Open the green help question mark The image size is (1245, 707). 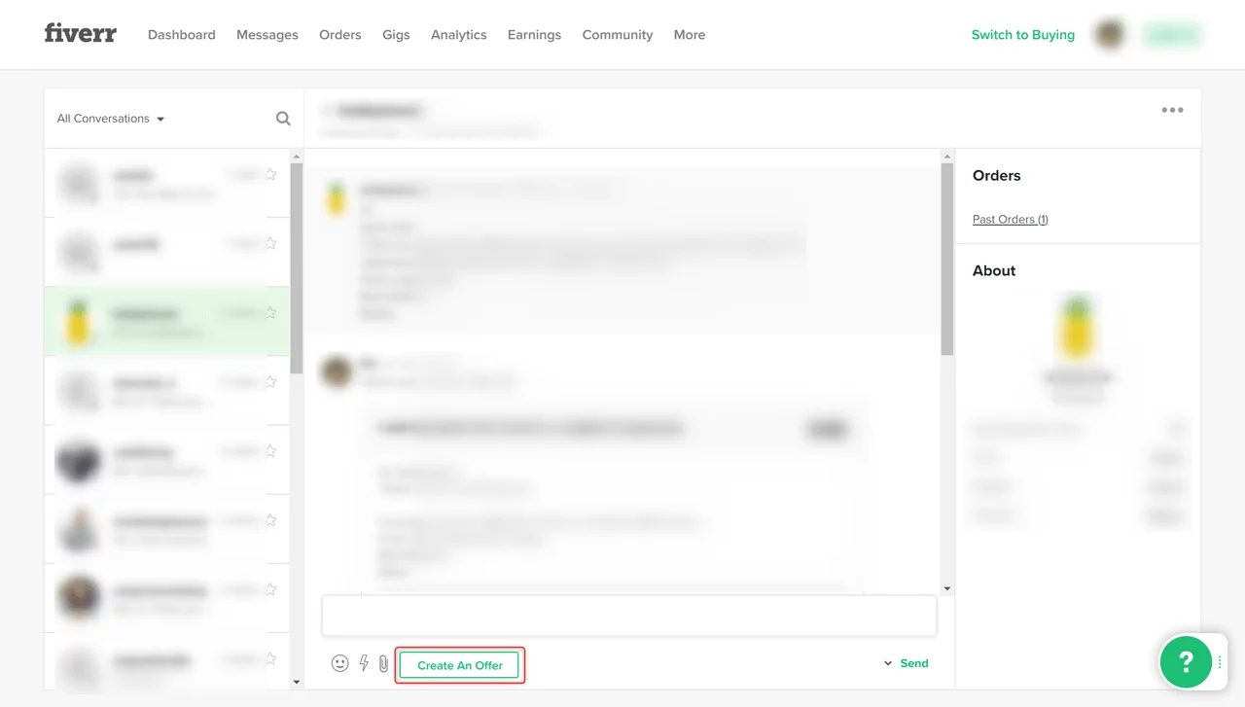click(1186, 662)
